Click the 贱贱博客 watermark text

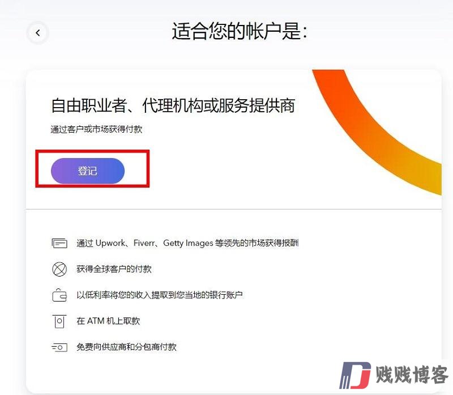[412, 375]
